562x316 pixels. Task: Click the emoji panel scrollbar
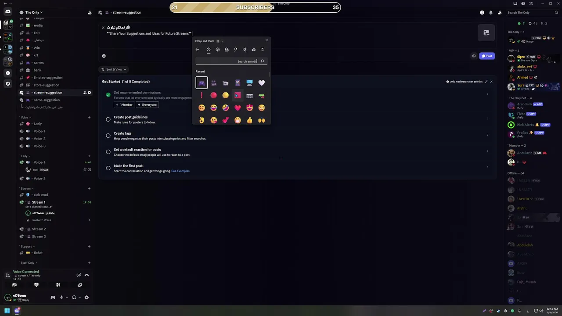270,75
